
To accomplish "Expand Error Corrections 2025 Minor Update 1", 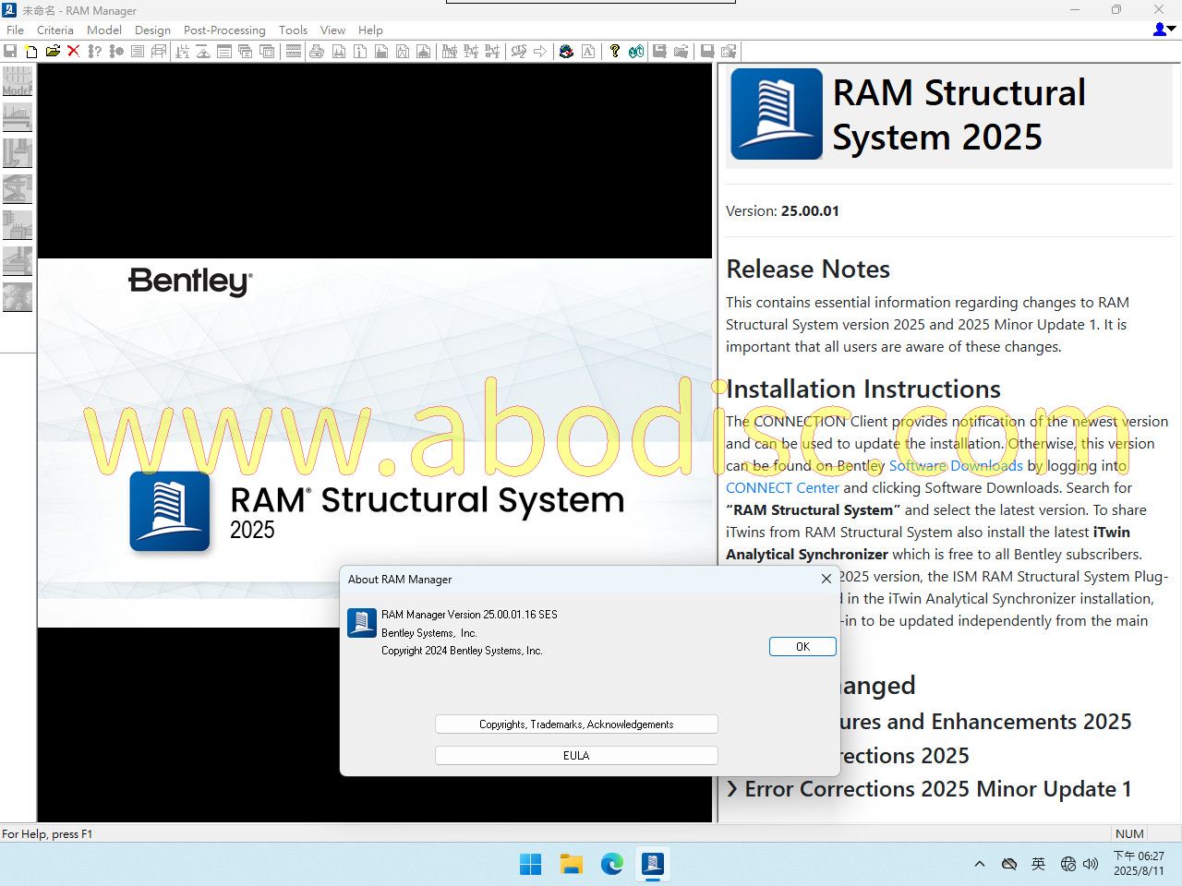I will tap(929, 789).
